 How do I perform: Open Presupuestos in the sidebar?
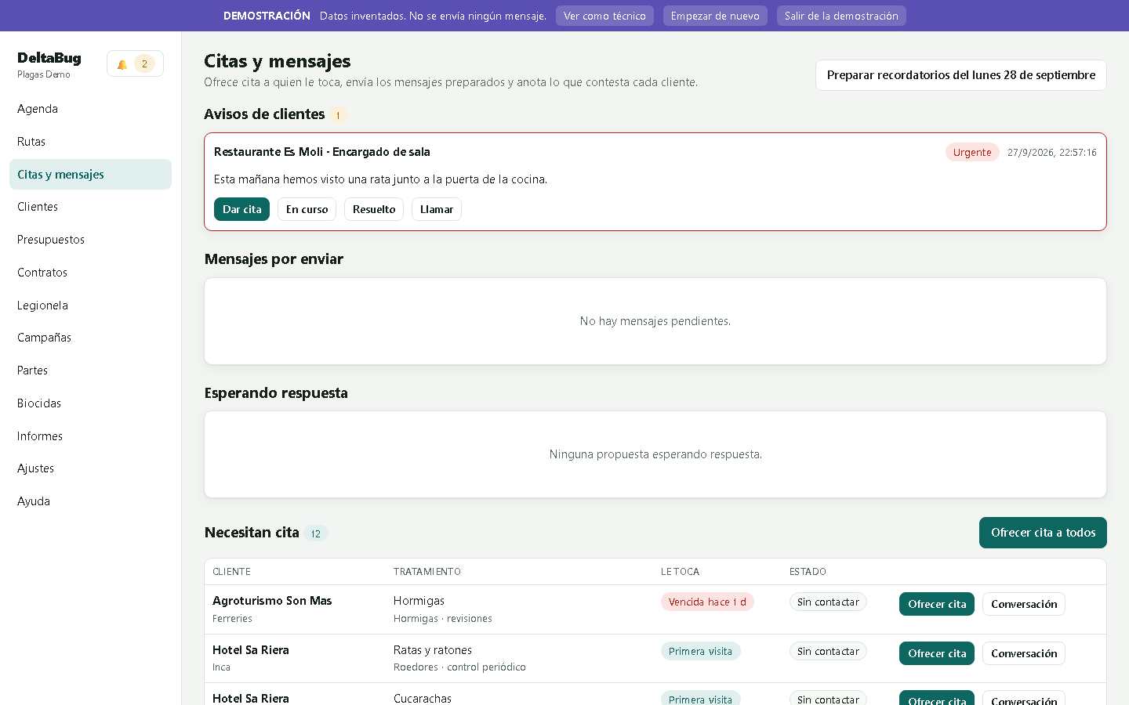(90, 240)
